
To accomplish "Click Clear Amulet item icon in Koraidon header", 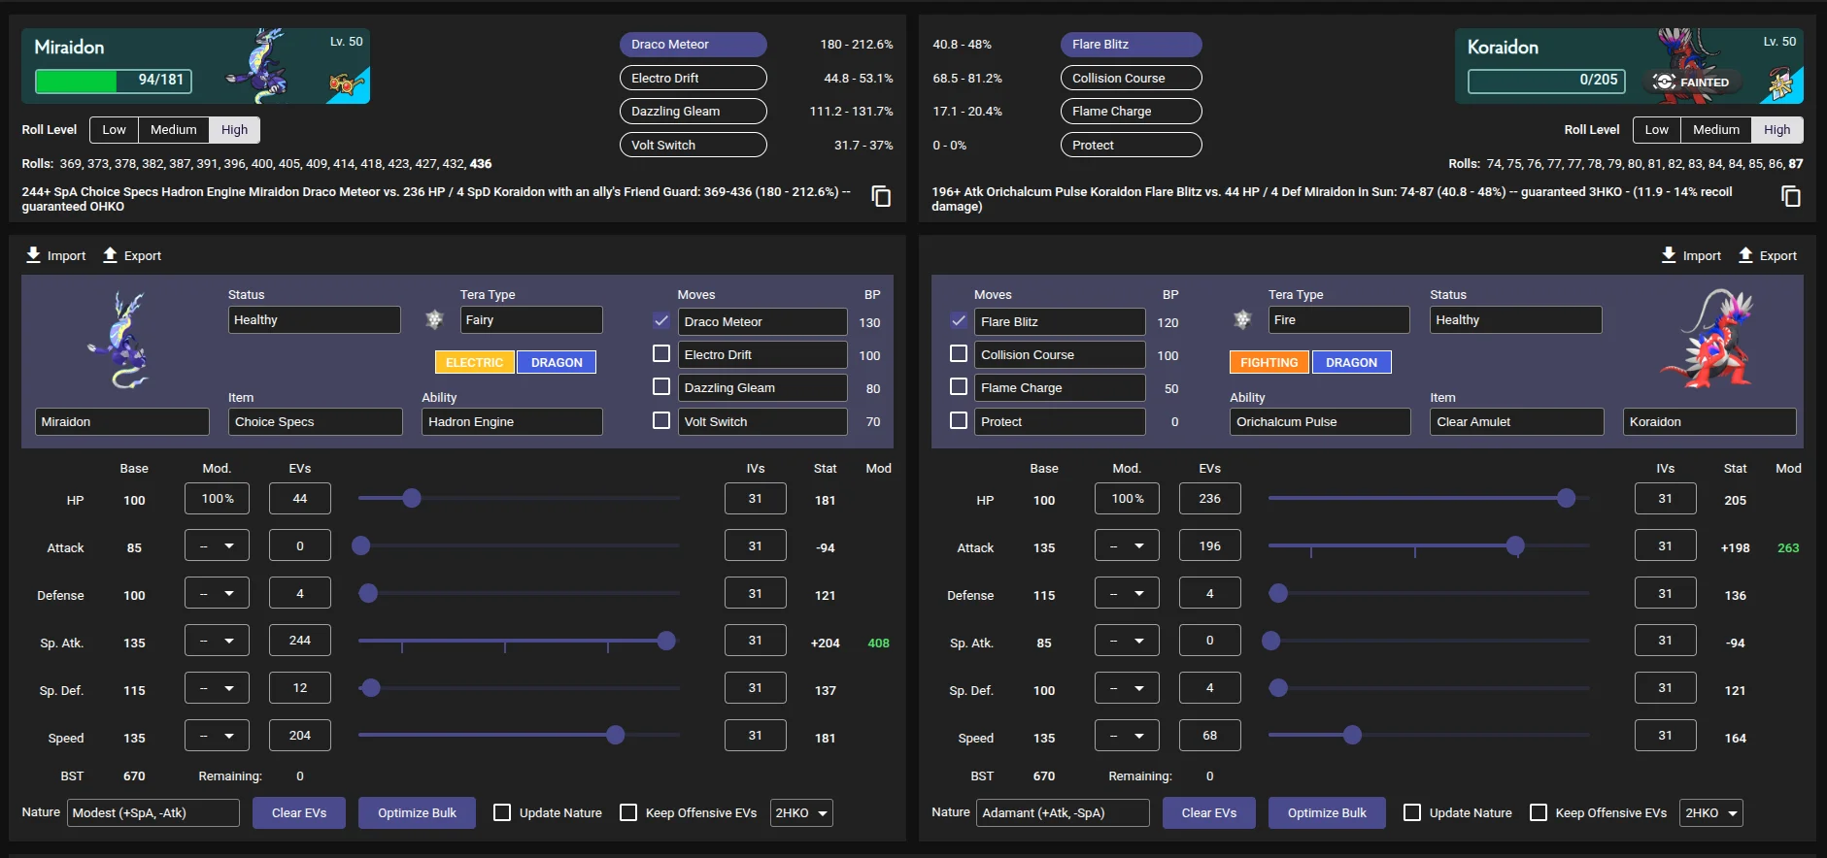I will 1781,85.
